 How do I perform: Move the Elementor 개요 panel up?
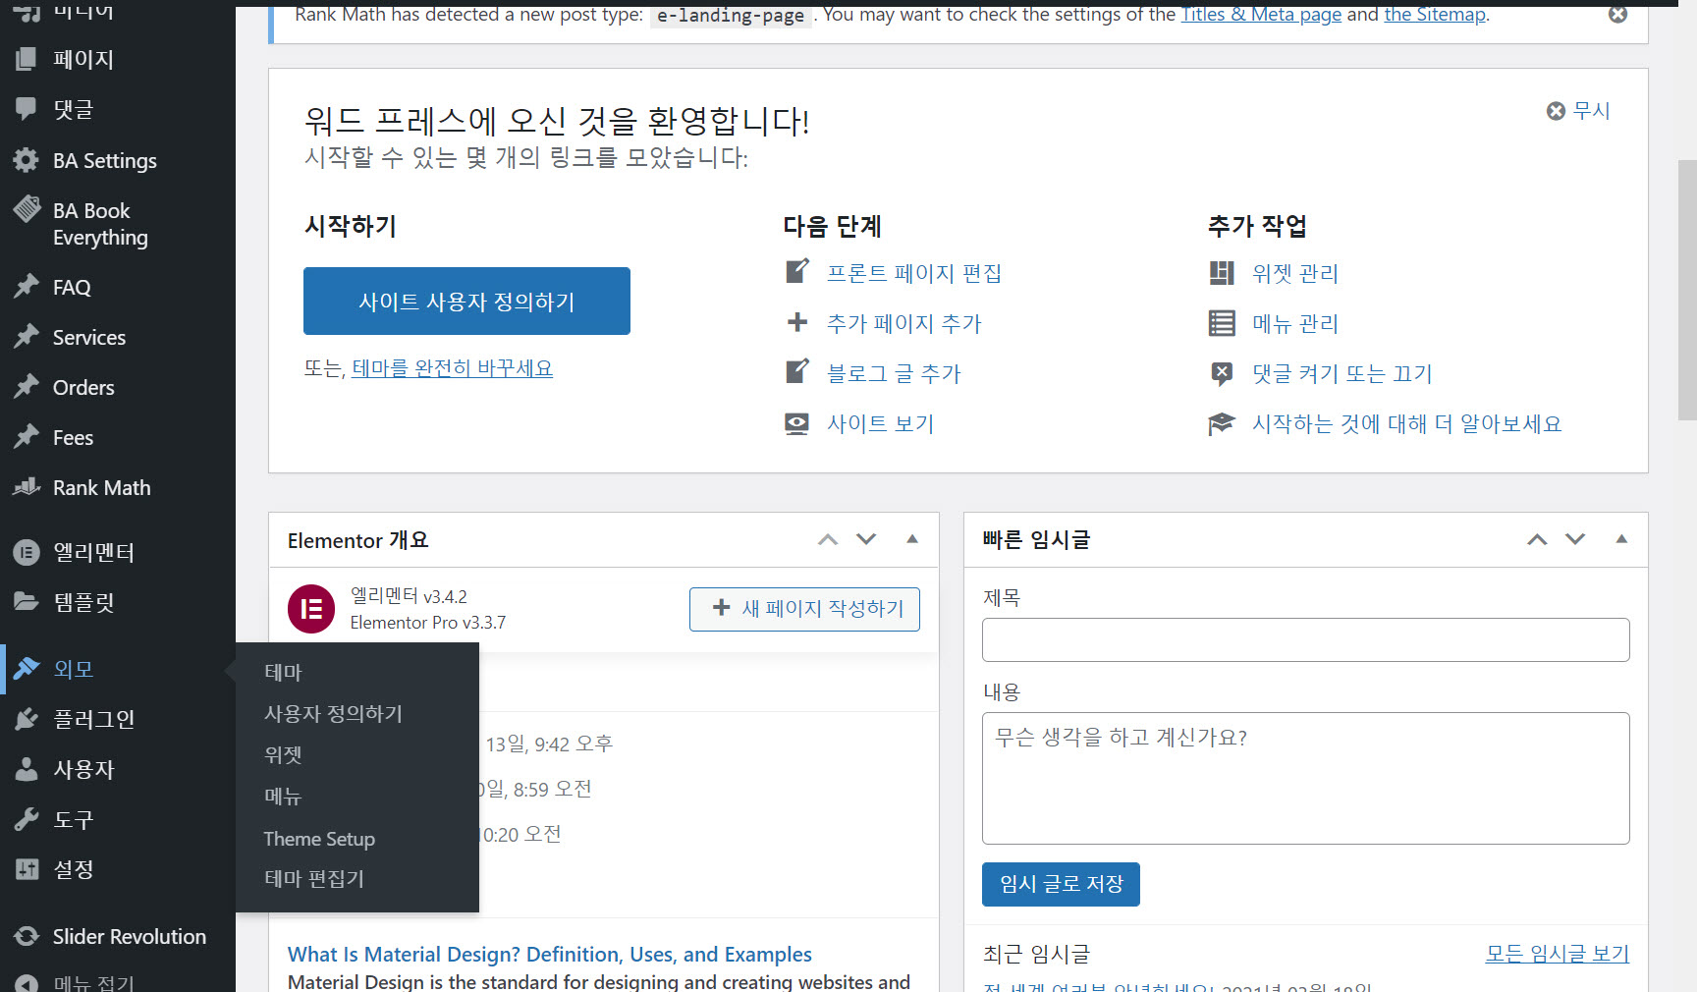828,539
